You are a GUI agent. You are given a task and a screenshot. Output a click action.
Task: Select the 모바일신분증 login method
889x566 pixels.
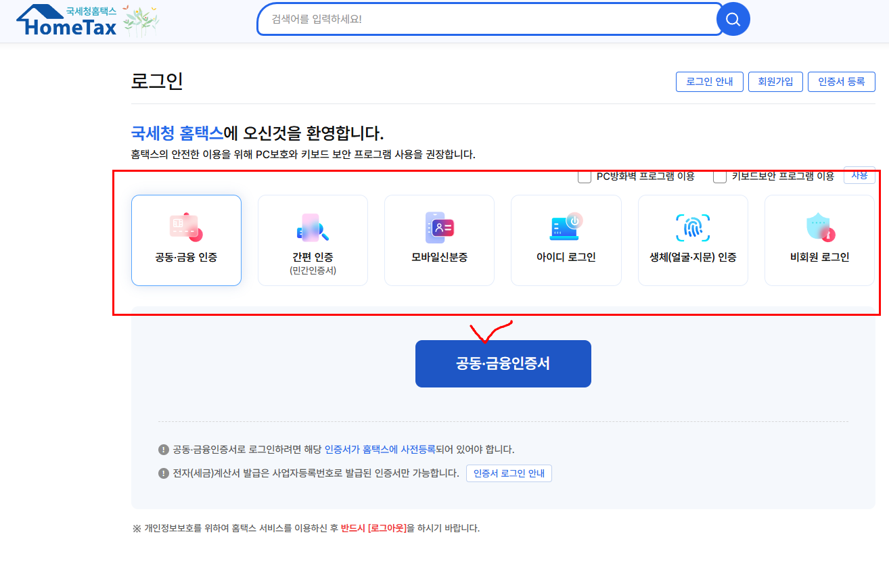point(439,240)
